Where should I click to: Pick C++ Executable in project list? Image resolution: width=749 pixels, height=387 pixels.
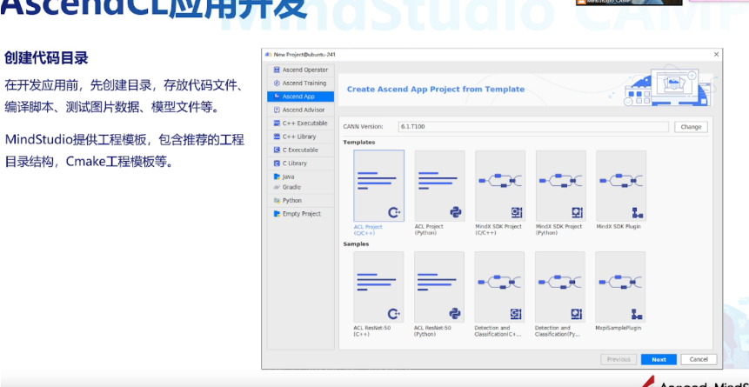(x=300, y=123)
